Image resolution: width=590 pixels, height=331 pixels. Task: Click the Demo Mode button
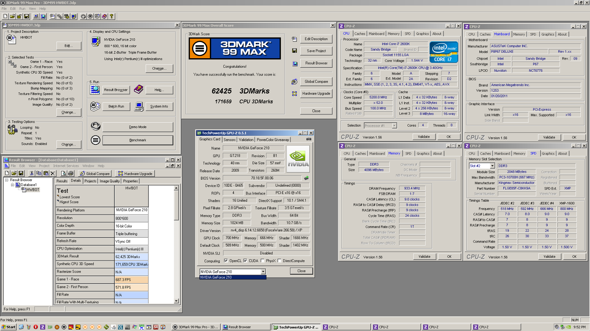pyautogui.click(x=138, y=127)
